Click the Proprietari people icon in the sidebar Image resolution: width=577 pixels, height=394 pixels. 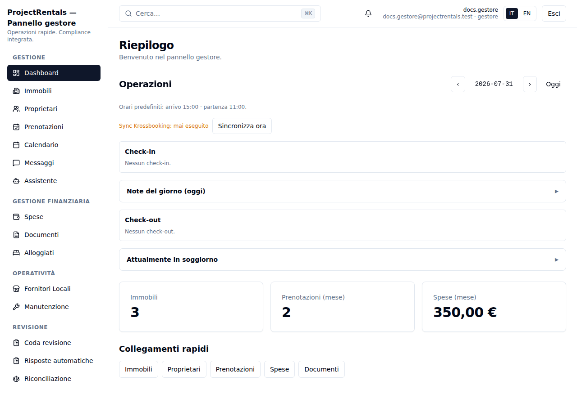pyautogui.click(x=16, y=109)
